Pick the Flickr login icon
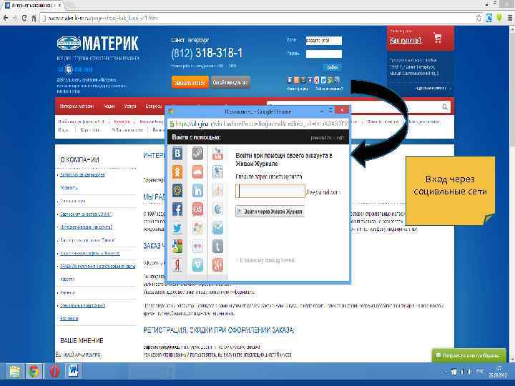Screen dimensions: 515x386 coord(197,246)
